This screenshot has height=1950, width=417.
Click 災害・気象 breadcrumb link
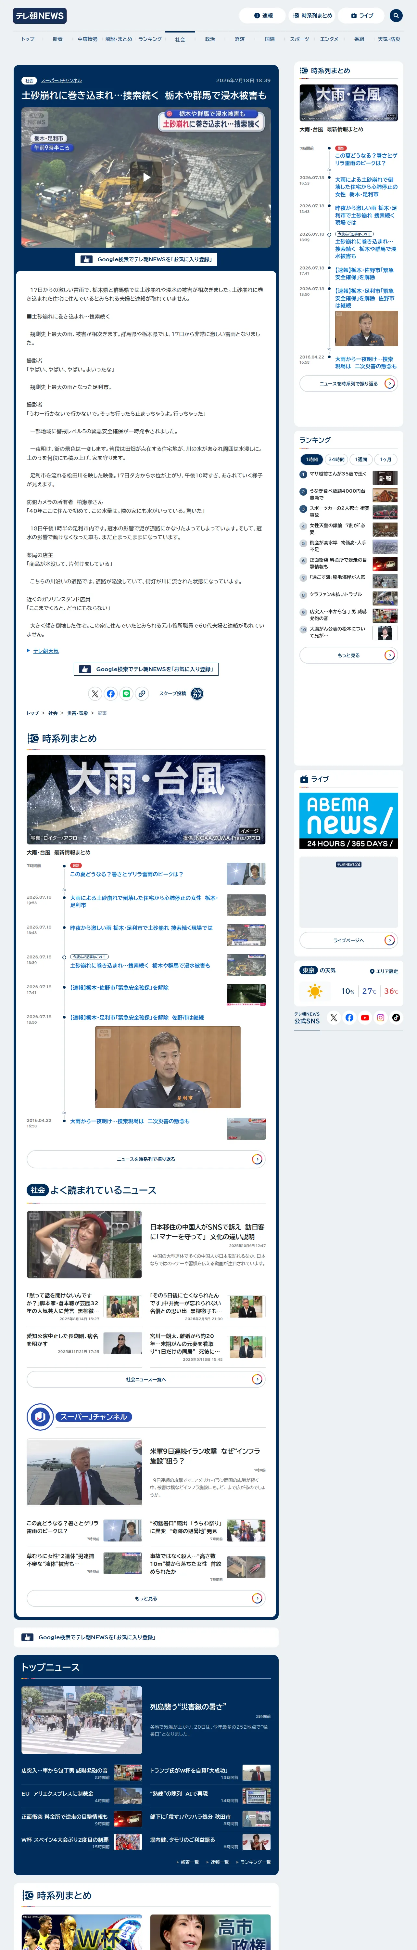77,713
